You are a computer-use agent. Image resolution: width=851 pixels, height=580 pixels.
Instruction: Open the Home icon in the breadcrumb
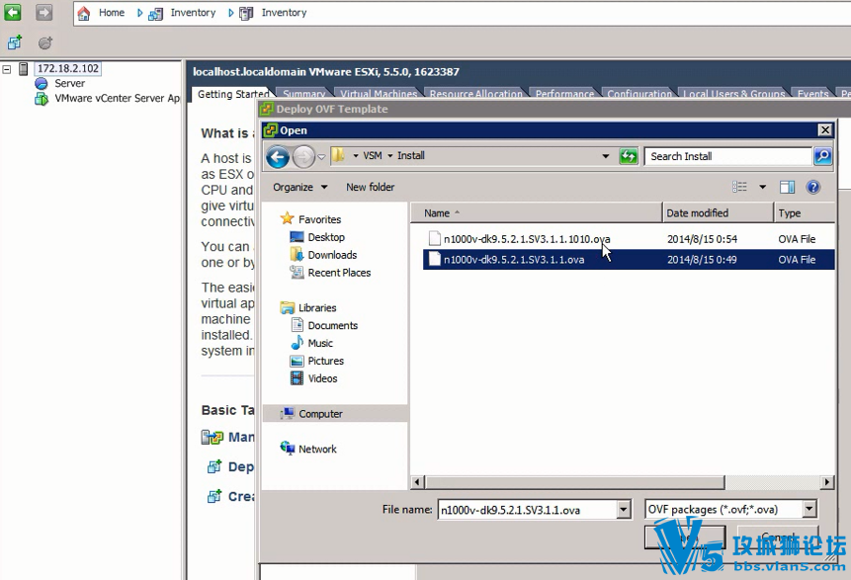tap(84, 13)
